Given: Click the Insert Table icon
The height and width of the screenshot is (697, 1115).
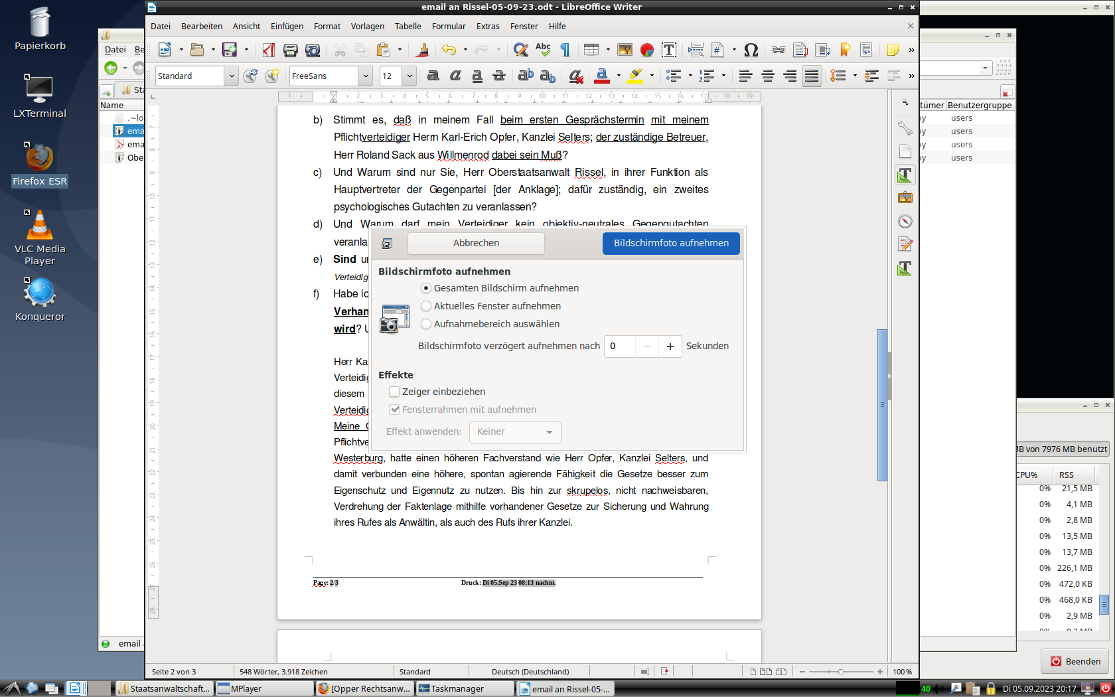Looking at the screenshot, I should 591,50.
